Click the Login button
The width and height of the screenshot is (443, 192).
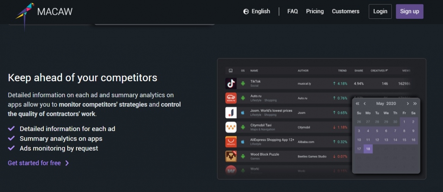pos(380,11)
